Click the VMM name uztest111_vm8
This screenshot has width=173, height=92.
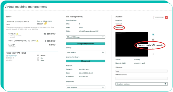pyautogui.click(x=140, y=63)
